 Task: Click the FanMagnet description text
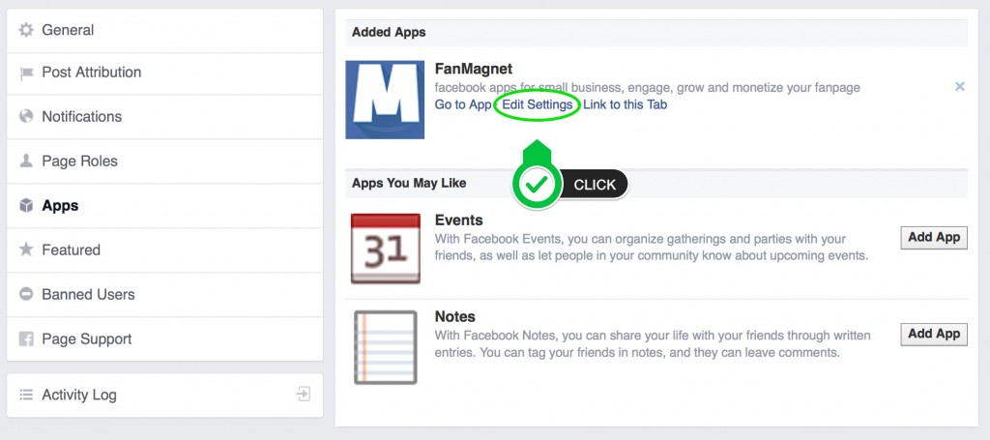(647, 87)
